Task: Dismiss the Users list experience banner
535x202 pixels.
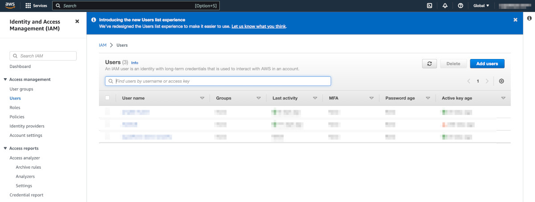Action: tap(515, 20)
